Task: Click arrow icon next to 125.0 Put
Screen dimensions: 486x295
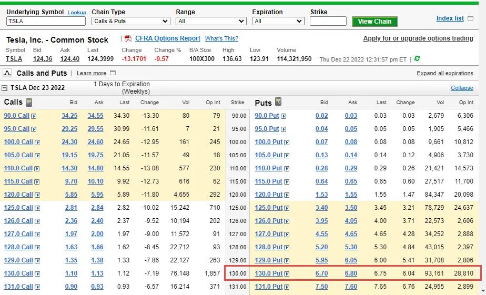Action: click(287, 208)
